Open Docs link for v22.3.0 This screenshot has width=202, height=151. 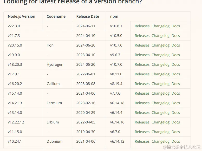click(x=176, y=26)
